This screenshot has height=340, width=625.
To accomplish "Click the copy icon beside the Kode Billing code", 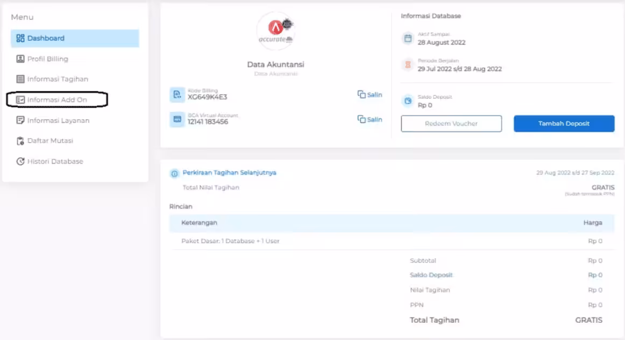I will click(x=361, y=95).
